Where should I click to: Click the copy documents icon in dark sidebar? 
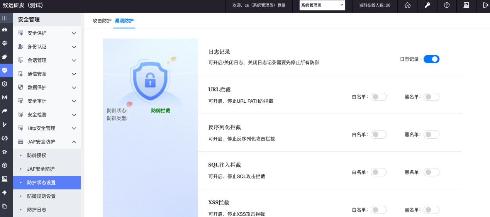5,206
